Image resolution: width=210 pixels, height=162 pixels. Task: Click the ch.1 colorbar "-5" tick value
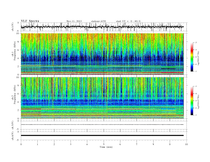pos(196,57)
